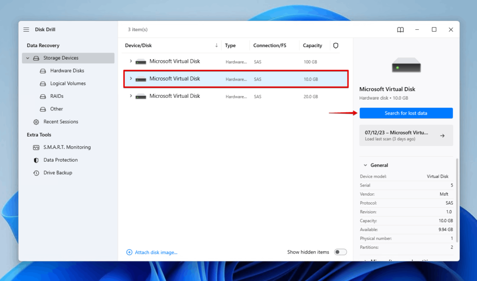Click the details panel vertical scrollbar
This screenshot has width=477, height=281.
457,200
